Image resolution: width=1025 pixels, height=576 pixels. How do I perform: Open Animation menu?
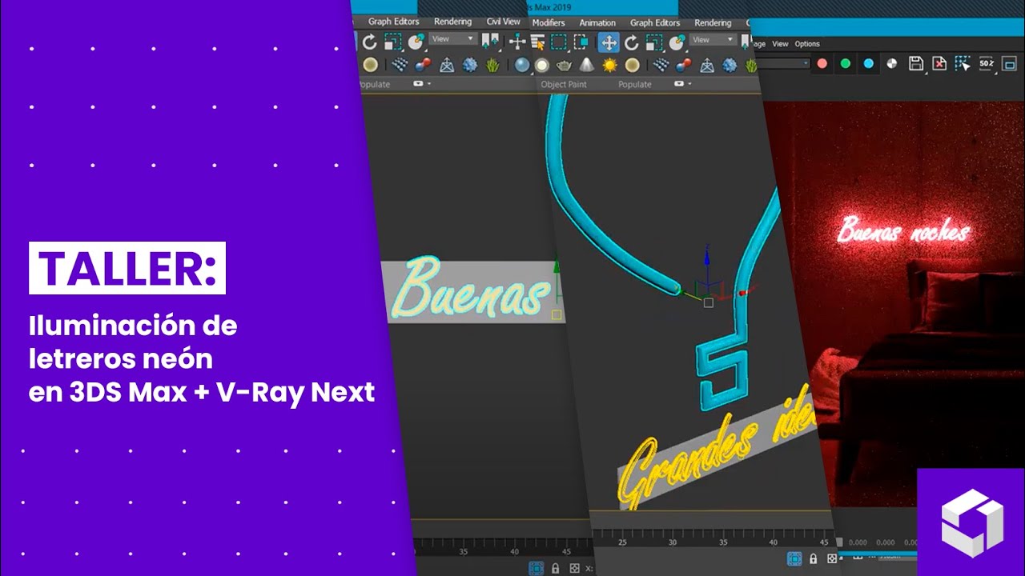(x=597, y=22)
